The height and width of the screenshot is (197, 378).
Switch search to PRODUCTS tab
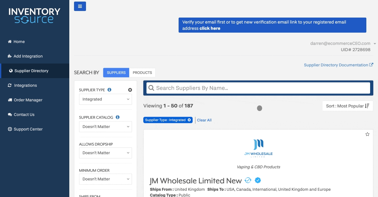[142, 72]
